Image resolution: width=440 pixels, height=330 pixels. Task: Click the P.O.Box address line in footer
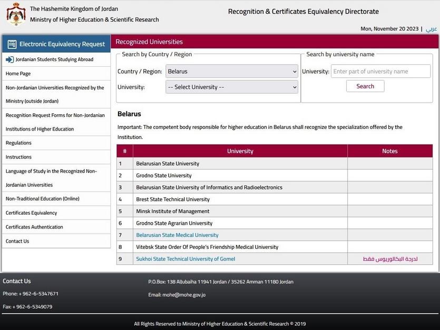pos(221,282)
